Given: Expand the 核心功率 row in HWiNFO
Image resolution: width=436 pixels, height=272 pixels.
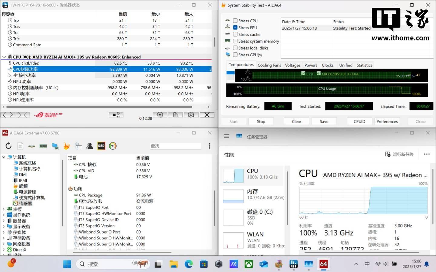Looking at the screenshot, I should [x=10, y=75].
